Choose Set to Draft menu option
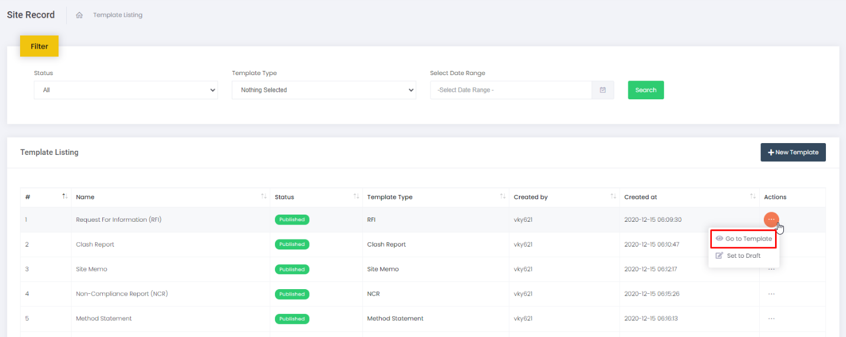 (x=743, y=256)
